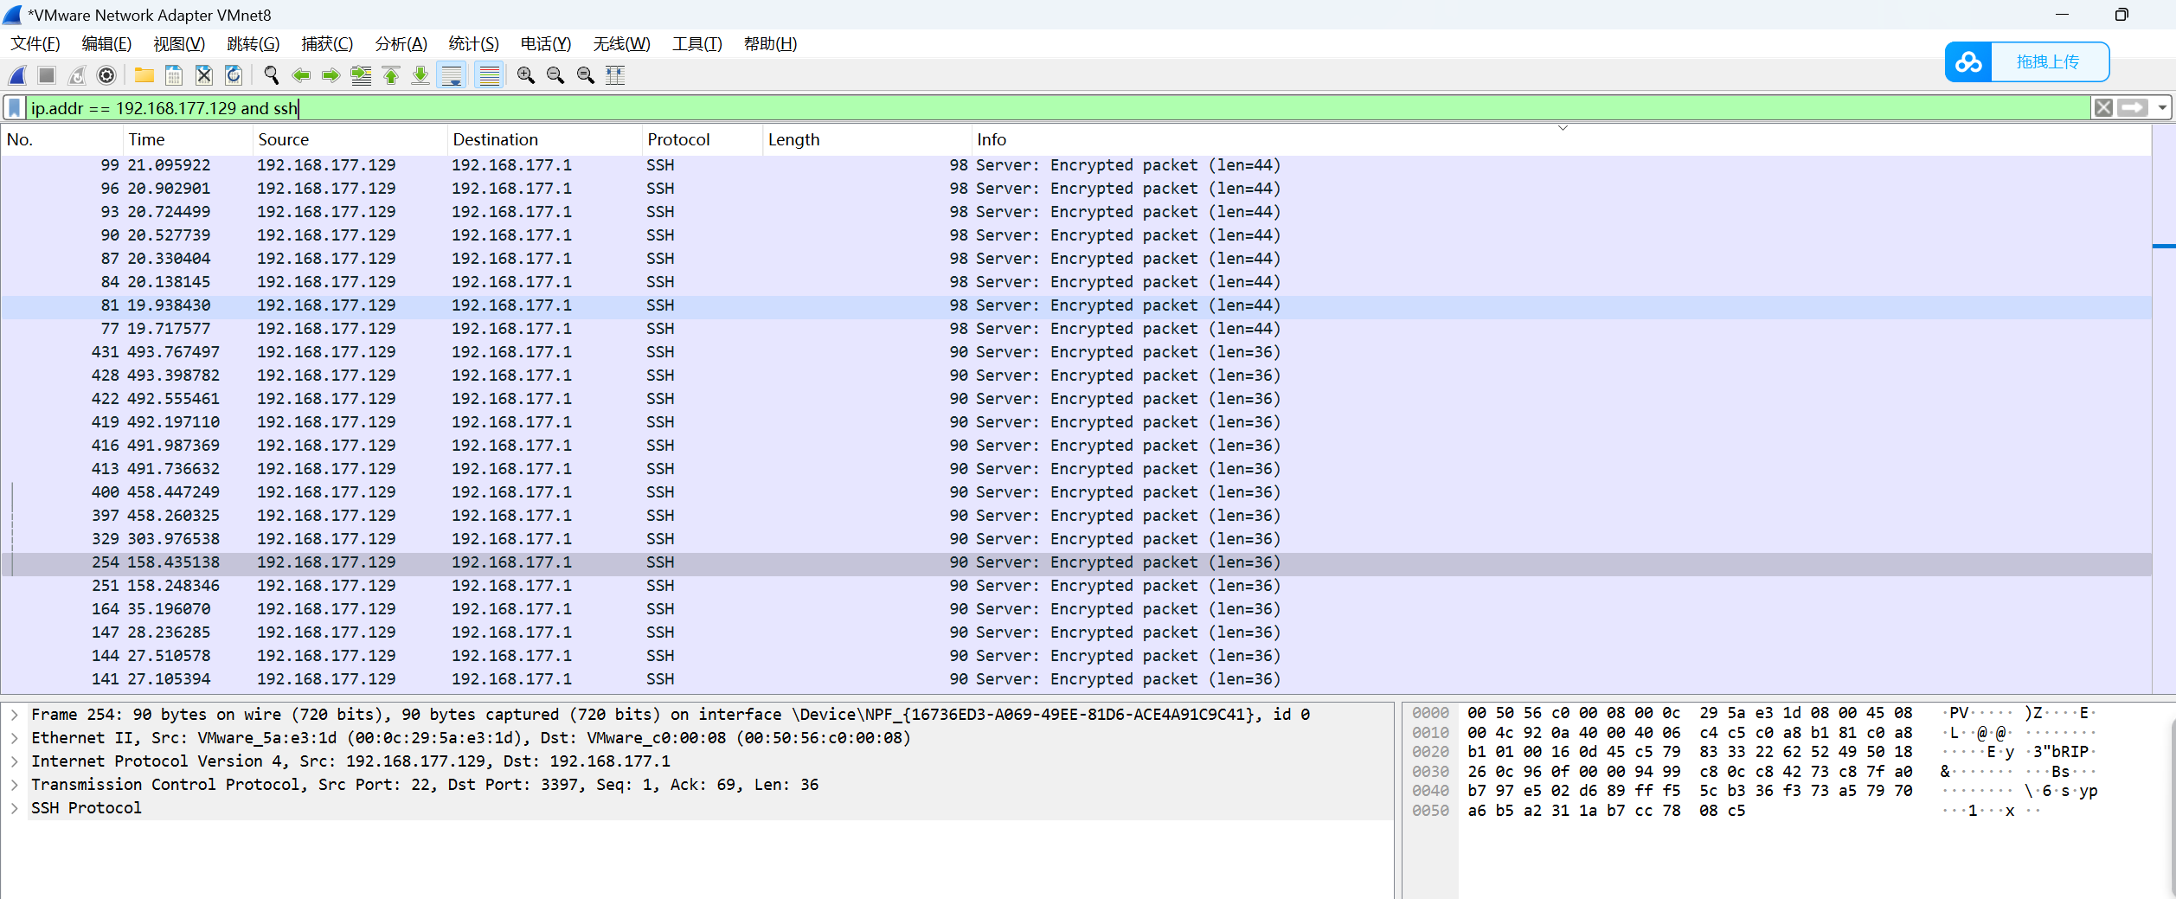Open the 统计(S) menu
This screenshot has height=899, width=2176.
(474, 44)
